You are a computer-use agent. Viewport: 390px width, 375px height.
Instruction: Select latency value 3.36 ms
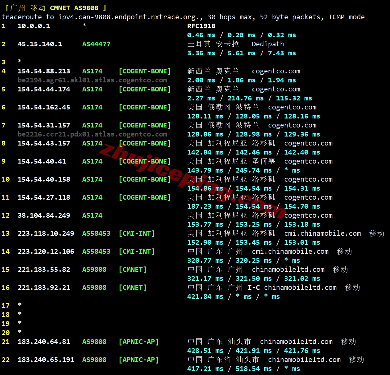click(x=201, y=53)
